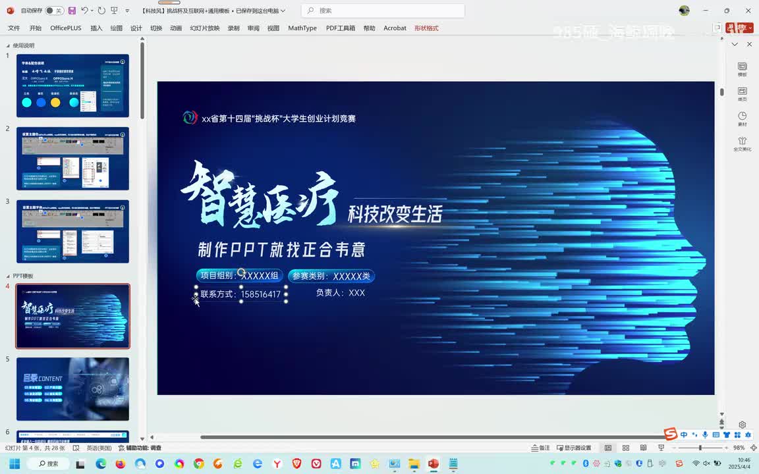Switch to Reading view
This screenshot has width=759, height=474.
[x=643, y=448]
